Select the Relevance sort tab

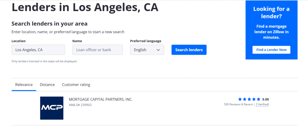point(24,85)
